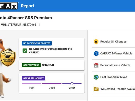Click the Report heading in blue header

(x=28, y=6)
